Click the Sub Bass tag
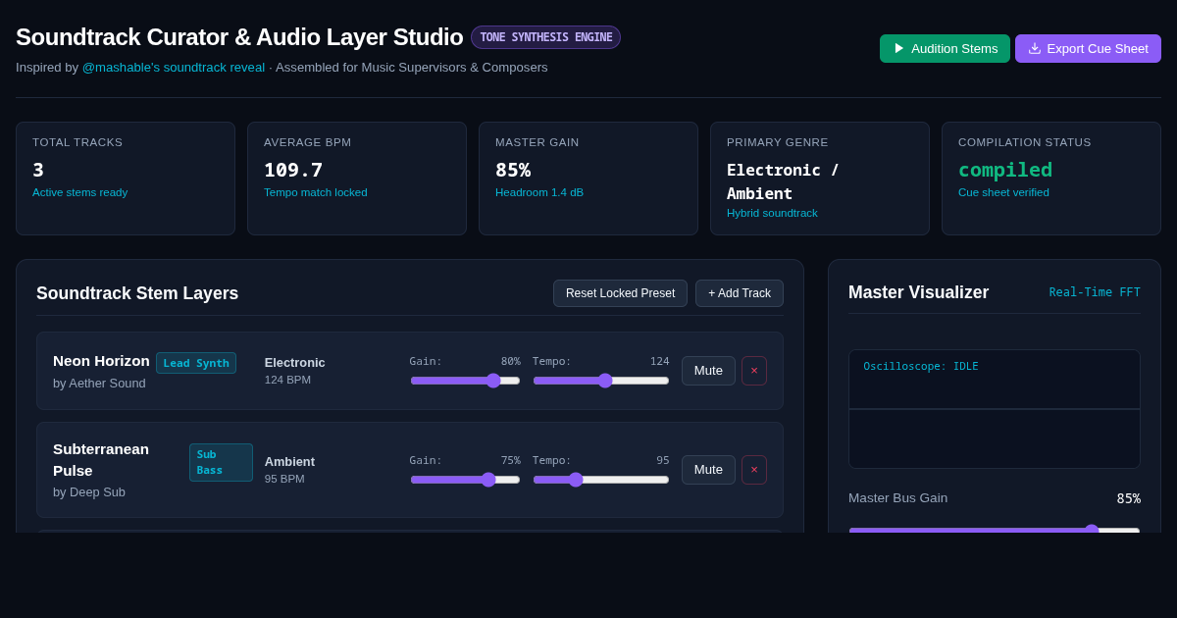This screenshot has height=618, width=1177. coord(221,462)
